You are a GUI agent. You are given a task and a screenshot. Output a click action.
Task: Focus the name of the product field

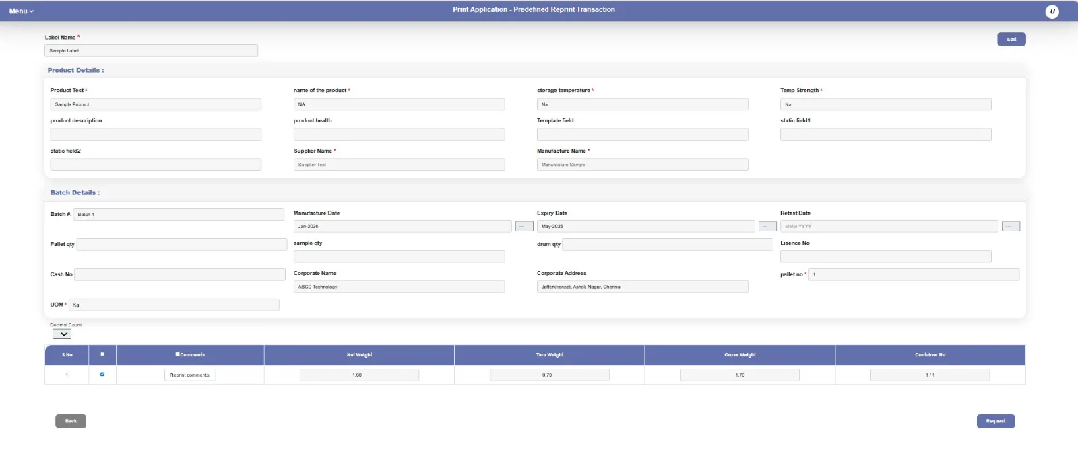click(x=399, y=104)
